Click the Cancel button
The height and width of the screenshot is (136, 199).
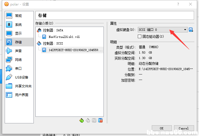click(184, 128)
